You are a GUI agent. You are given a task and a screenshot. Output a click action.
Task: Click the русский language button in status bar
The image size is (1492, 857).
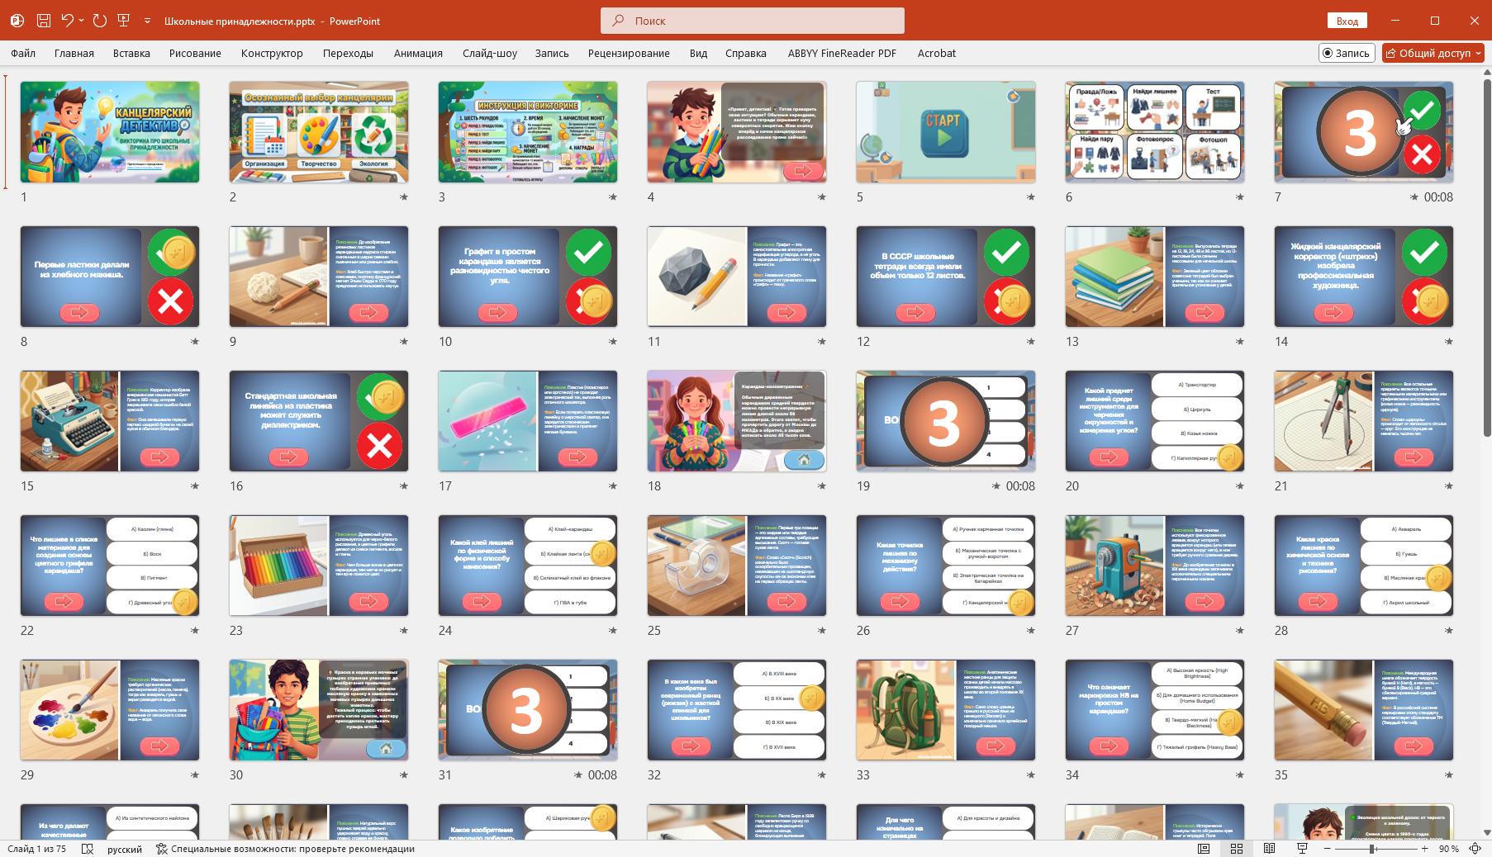(125, 849)
